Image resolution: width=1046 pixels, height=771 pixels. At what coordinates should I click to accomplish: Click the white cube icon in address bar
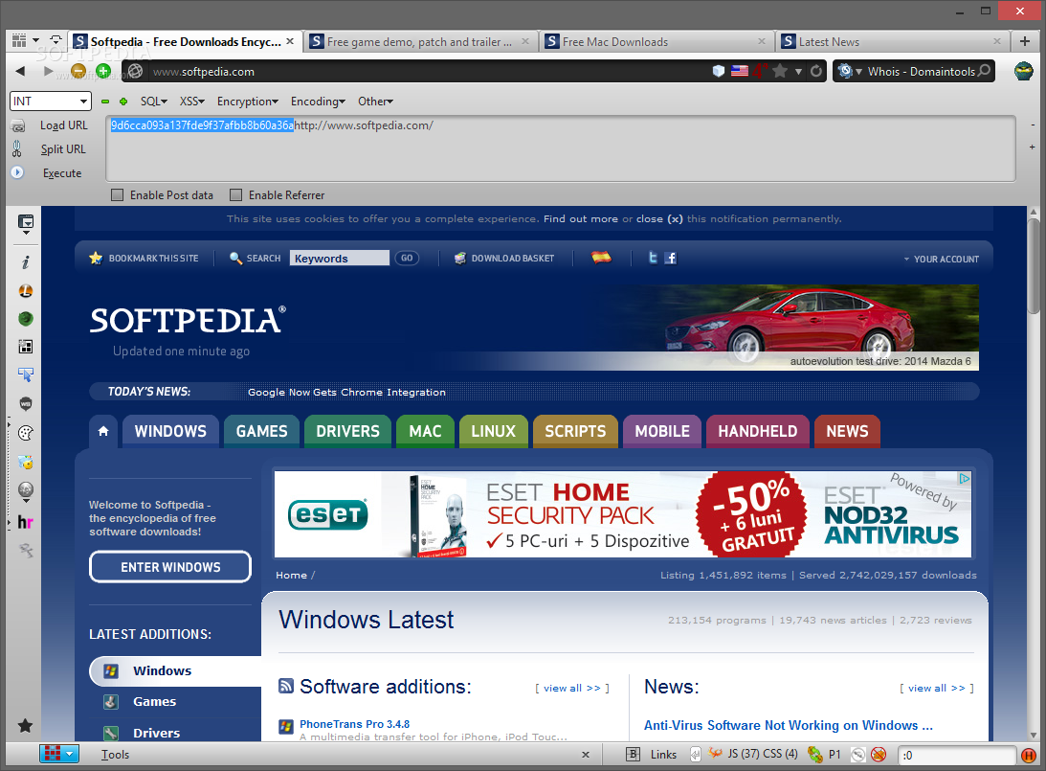tap(719, 71)
